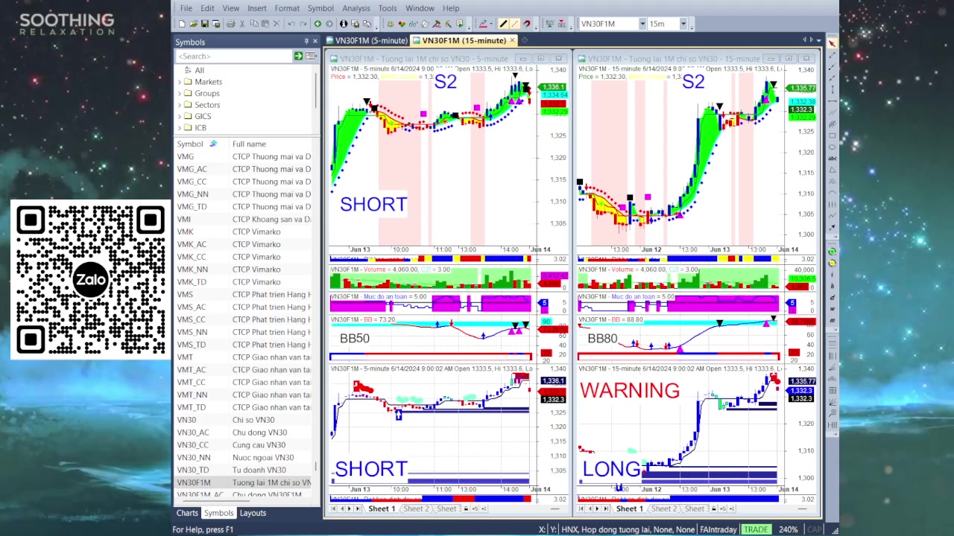Switch to the VN30F1M (5-minute) tab
Viewport: 954px width, 536px height.
tap(366, 40)
